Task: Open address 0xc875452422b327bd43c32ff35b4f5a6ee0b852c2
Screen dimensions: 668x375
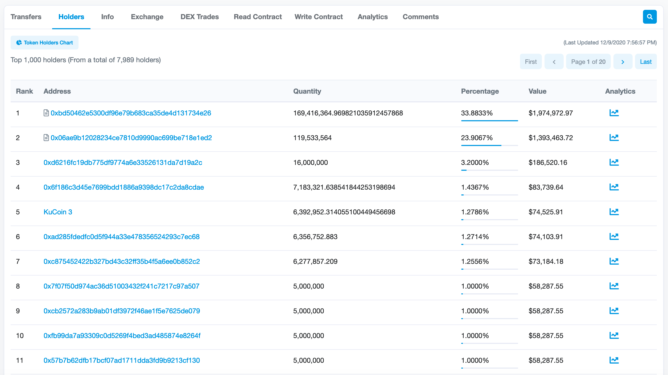Action: pos(122,261)
